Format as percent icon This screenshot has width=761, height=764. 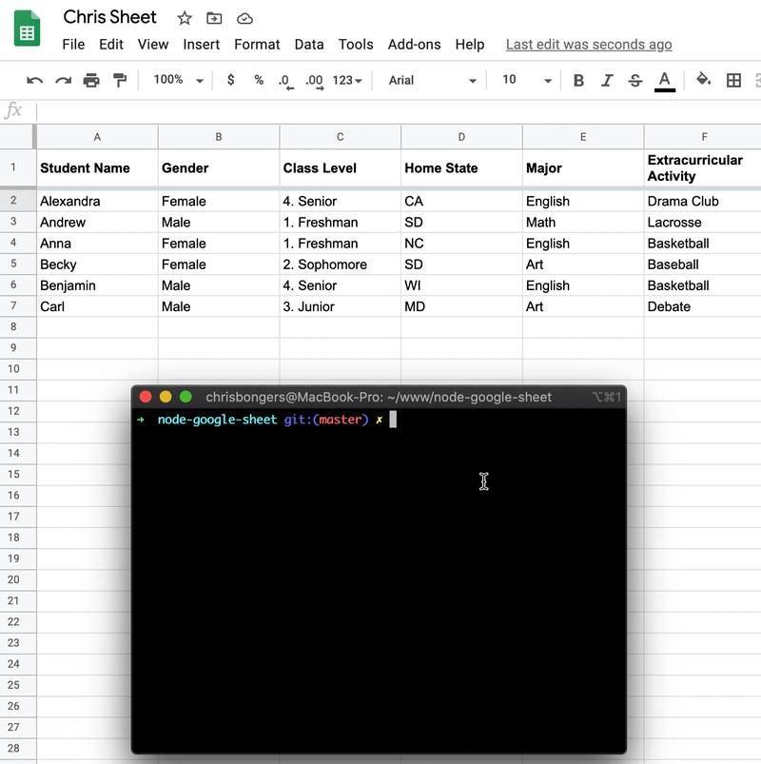[259, 80]
